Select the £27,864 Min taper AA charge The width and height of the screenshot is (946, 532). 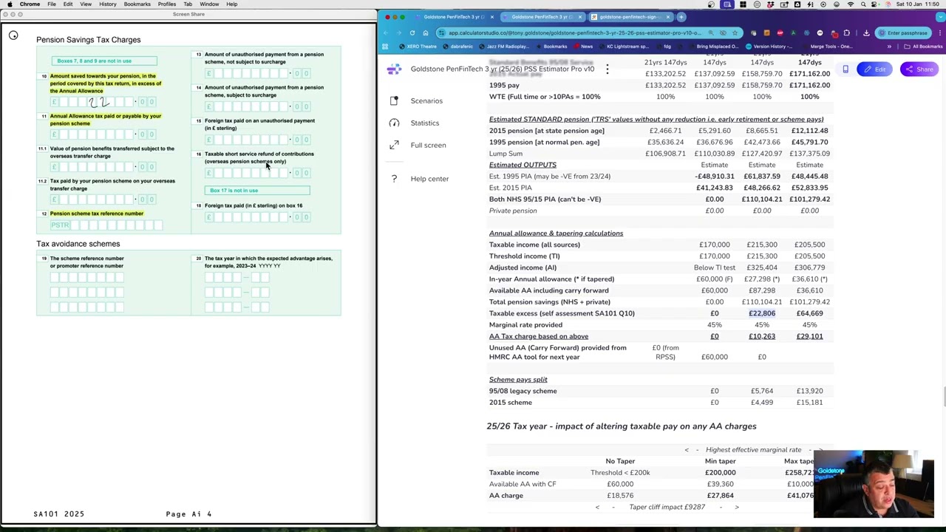[x=720, y=496]
